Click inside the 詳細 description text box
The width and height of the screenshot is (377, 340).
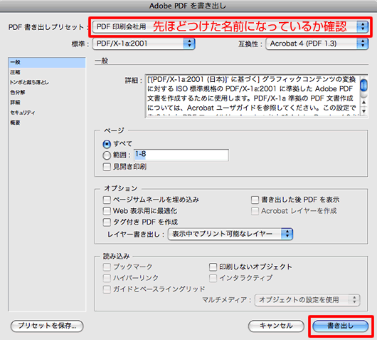[x=253, y=96]
